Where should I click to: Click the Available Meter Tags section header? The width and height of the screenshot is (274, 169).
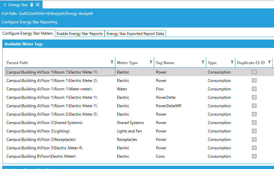[x=24, y=44]
